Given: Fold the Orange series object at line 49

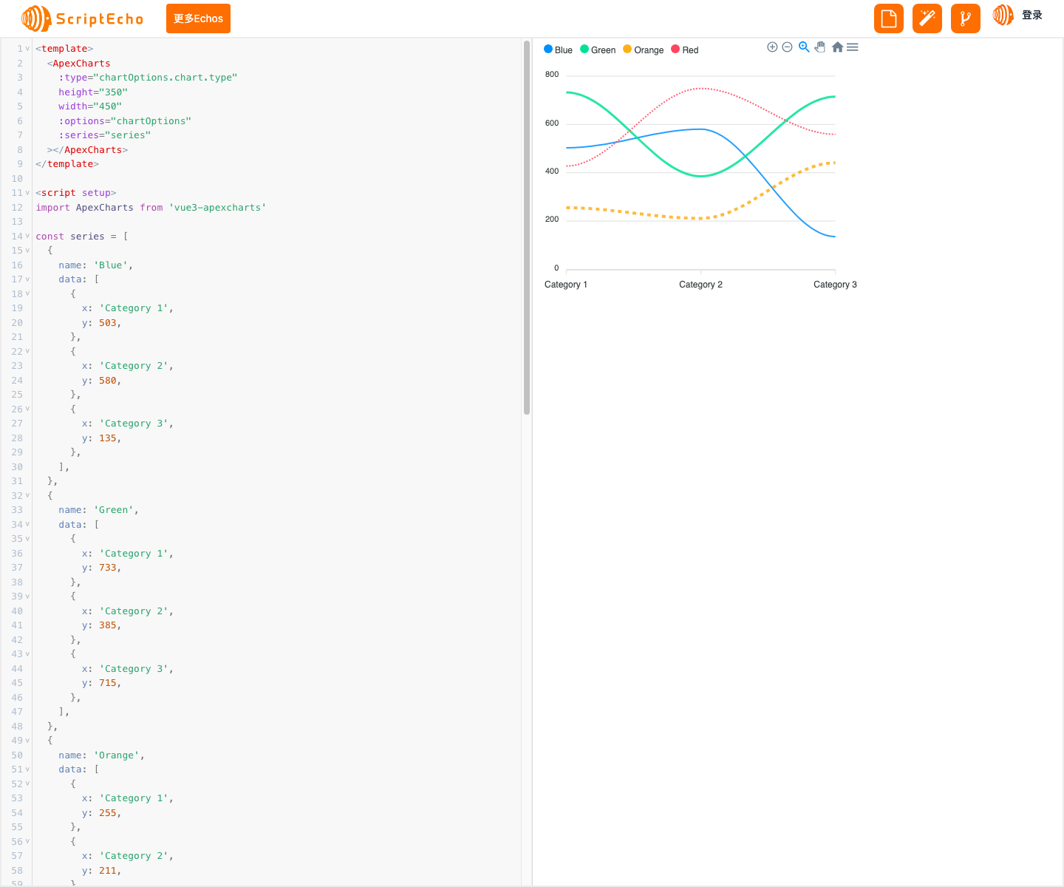Looking at the screenshot, I should (x=28, y=741).
